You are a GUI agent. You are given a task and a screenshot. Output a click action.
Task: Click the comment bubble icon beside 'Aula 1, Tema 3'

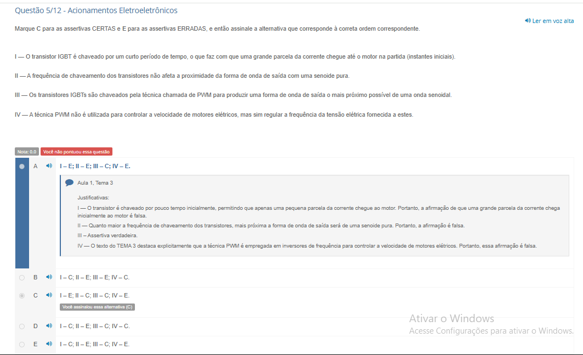(x=69, y=182)
